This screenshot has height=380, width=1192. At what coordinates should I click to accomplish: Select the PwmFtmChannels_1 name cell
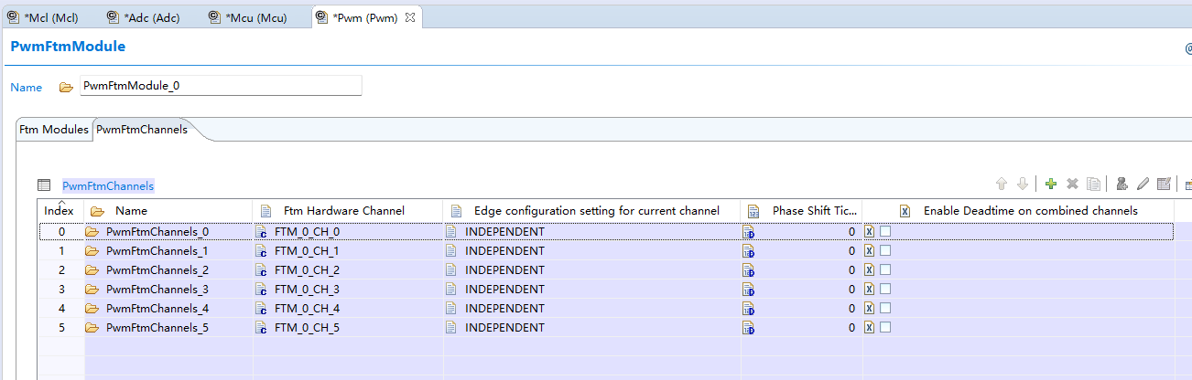pos(168,251)
